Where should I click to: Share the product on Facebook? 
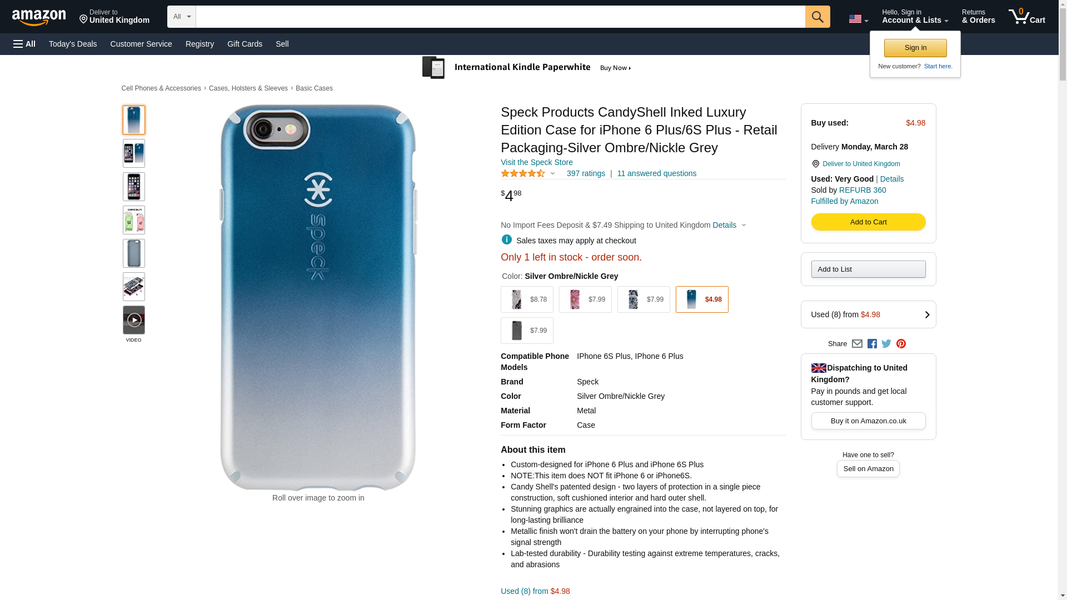872,344
